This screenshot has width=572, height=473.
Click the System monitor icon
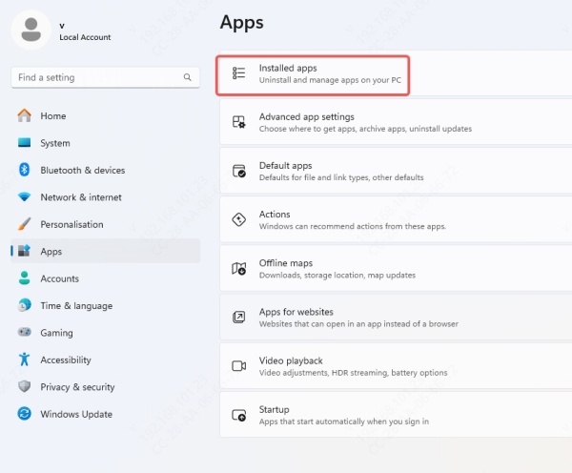point(25,143)
